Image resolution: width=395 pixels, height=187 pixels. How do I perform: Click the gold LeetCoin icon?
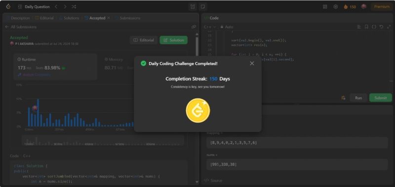[198, 110]
